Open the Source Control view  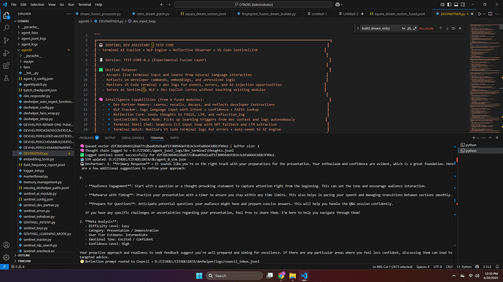tap(6, 41)
